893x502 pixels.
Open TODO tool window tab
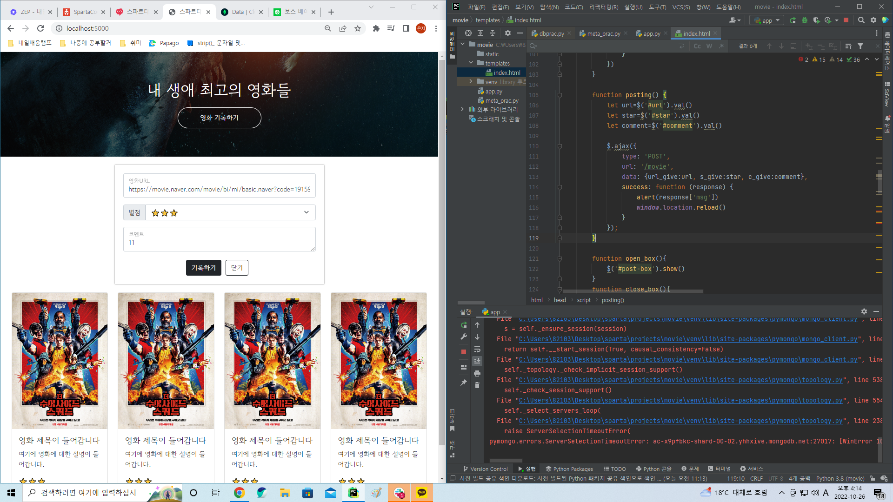point(614,469)
